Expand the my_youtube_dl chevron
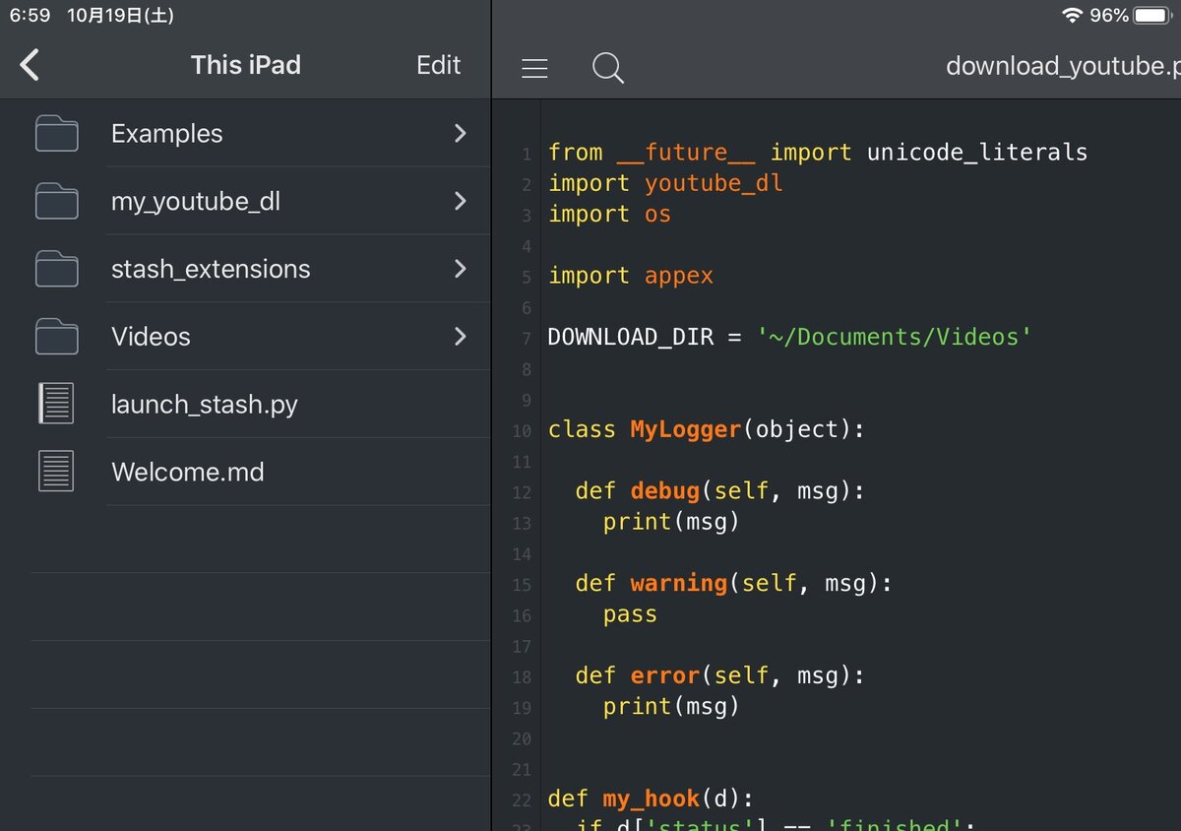Viewport: 1181px width, 831px height. 460,202
